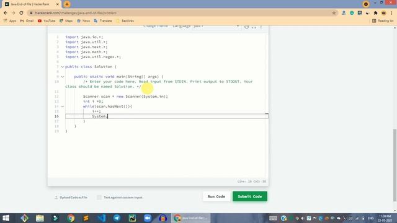This screenshot has height=223, width=397.
Task: Open the taskbar touch keyboard icon
Action: click(273, 218)
